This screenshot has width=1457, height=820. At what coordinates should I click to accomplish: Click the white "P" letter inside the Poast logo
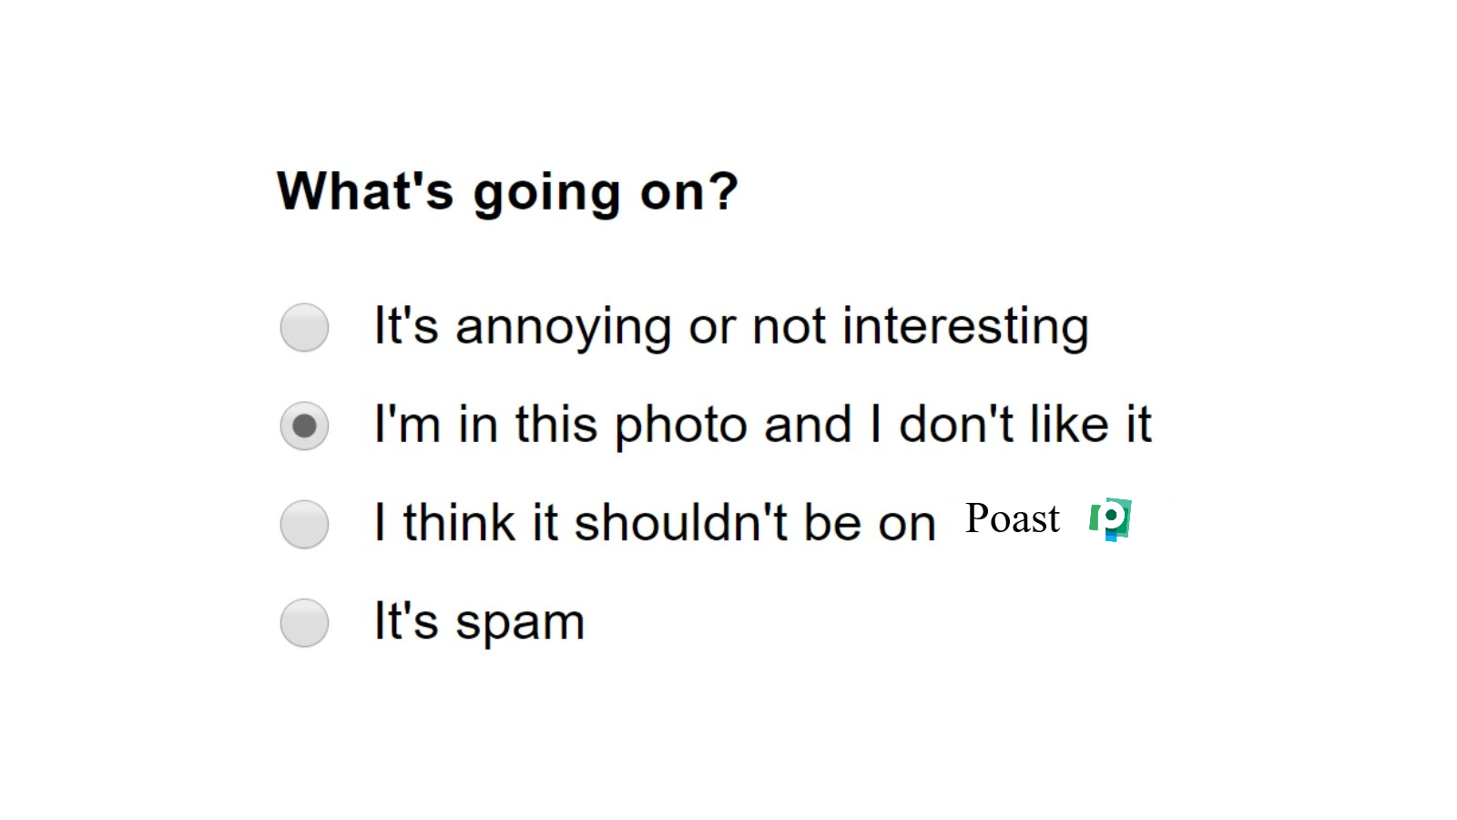tap(1111, 518)
